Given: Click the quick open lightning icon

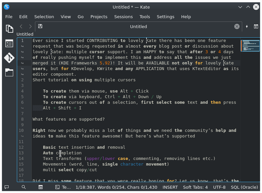Looking at the screenshot, I should [247, 26].
